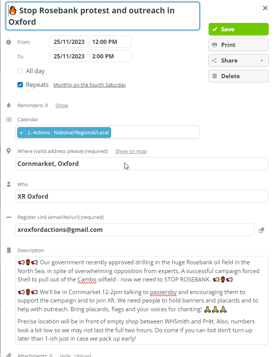Uncheck the Repeats checkbox
This screenshot has height=357, width=274.
point(20,85)
